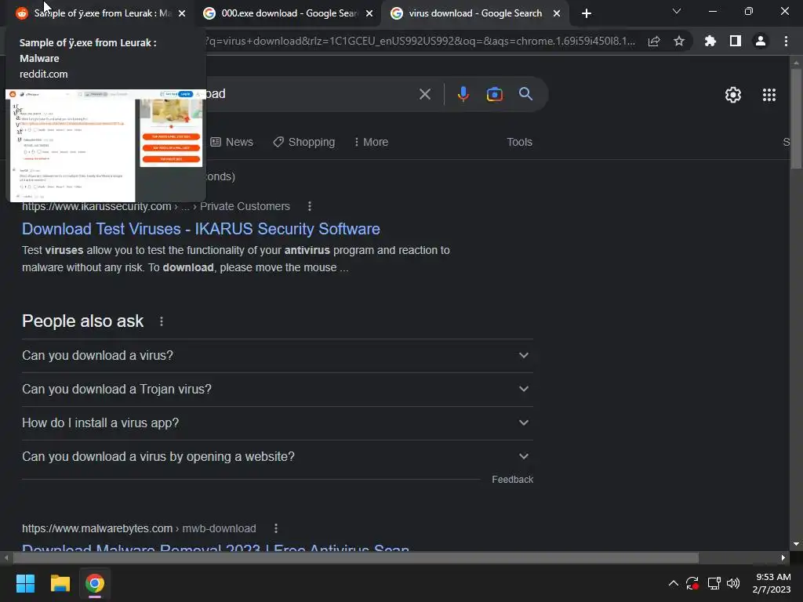Click the scroll right arrow

(783, 557)
